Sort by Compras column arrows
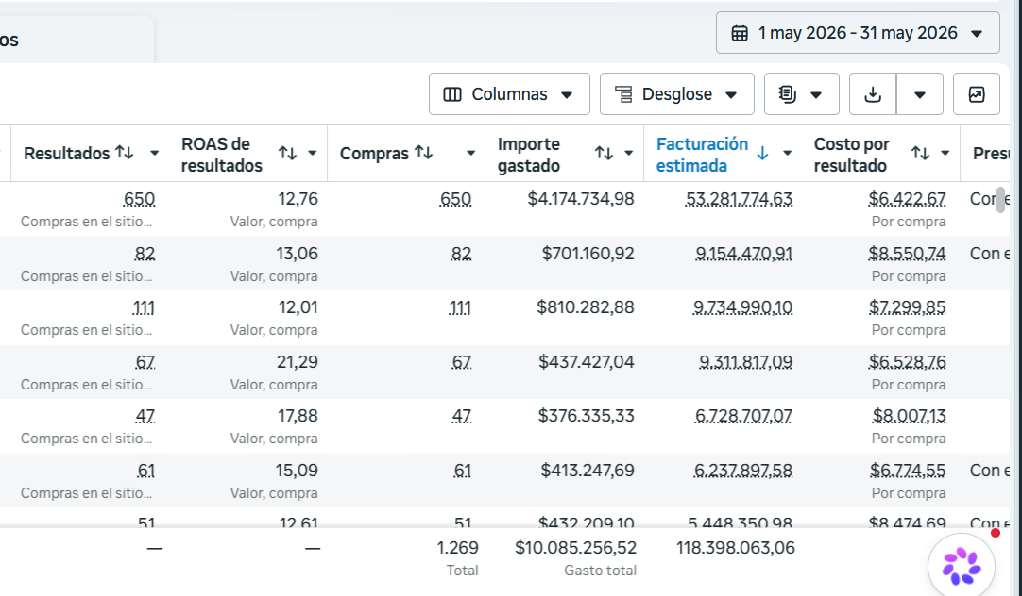The image size is (1022, 596). (424, 153)
